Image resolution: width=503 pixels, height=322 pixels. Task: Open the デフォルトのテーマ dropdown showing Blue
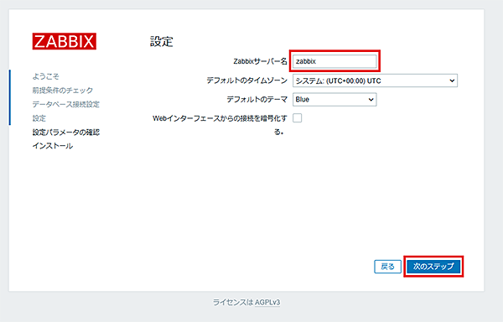pyautogui.click(x=334, y=100)
